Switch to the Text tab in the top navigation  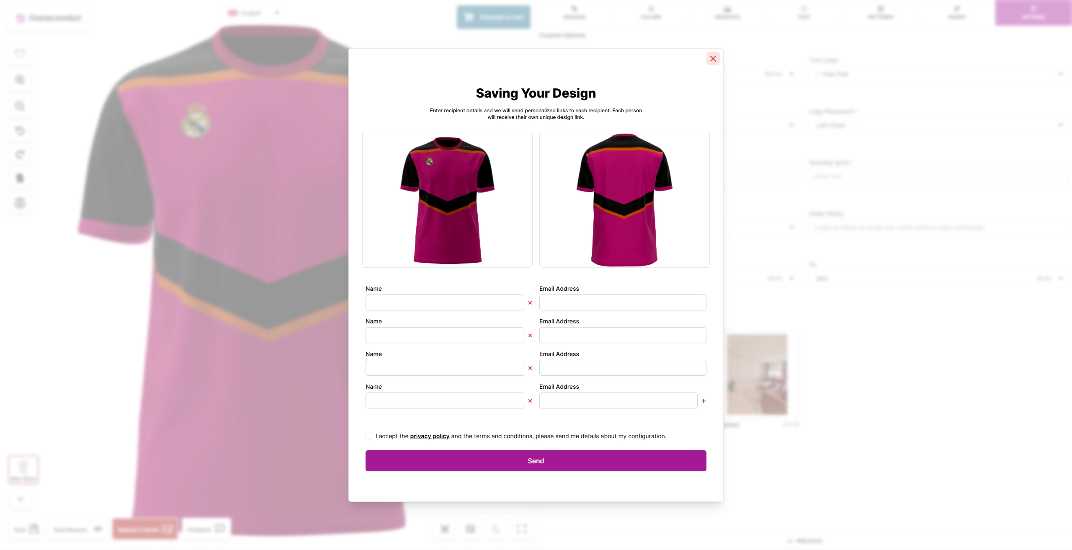(x=804, y=13)
